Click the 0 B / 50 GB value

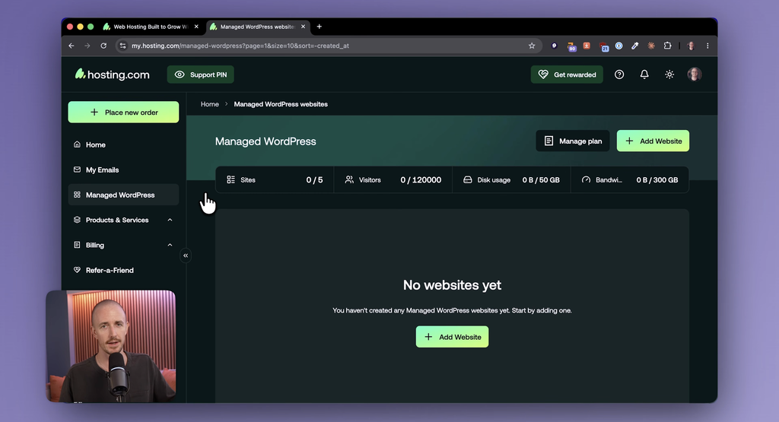541,179
